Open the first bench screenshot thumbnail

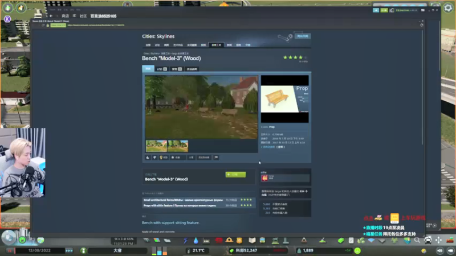pyautogui.click(x=156, y=146)
